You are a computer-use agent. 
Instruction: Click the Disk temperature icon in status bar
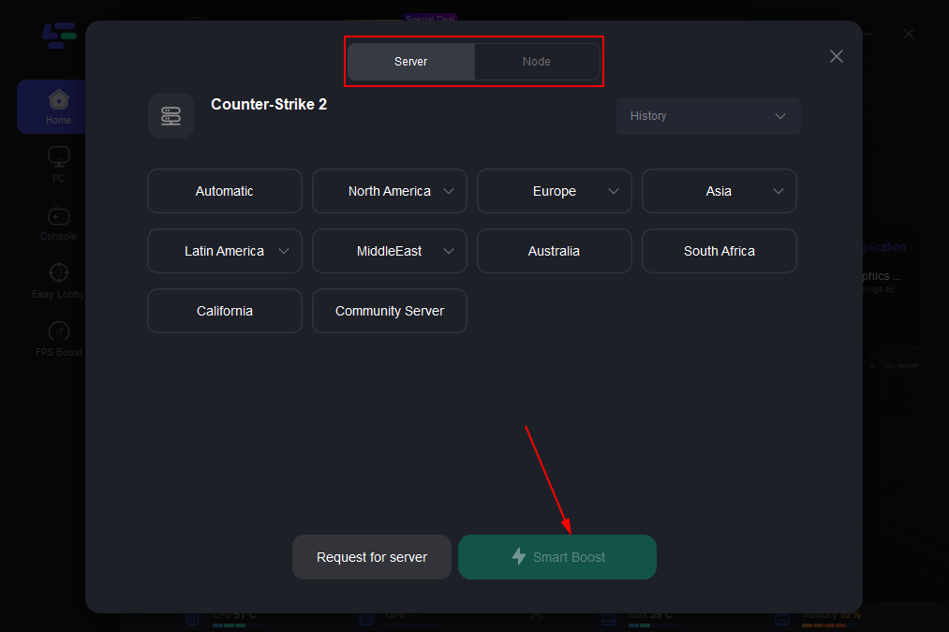coord(609,619)
